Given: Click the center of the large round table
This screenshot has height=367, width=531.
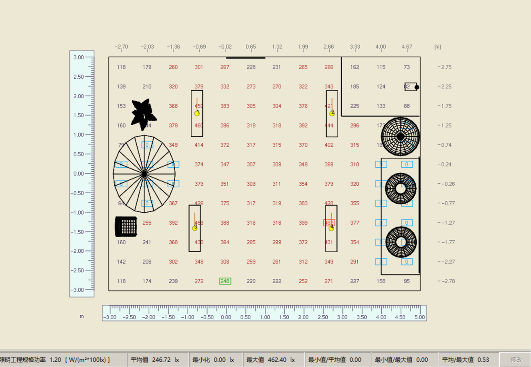Looking at the screenshot, I should [144, 174].
